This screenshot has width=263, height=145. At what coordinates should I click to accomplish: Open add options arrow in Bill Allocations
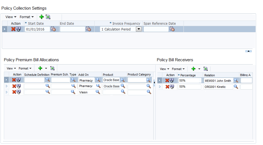click(x=46, y=68)
